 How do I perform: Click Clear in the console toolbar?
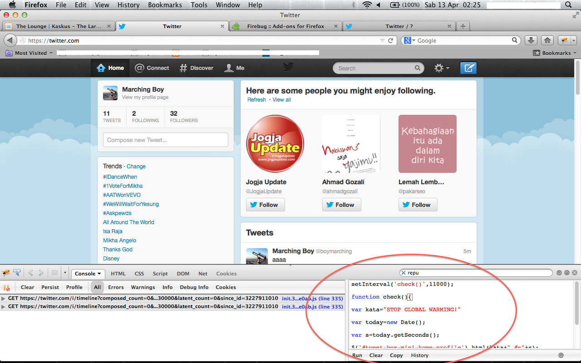[27, 287]
